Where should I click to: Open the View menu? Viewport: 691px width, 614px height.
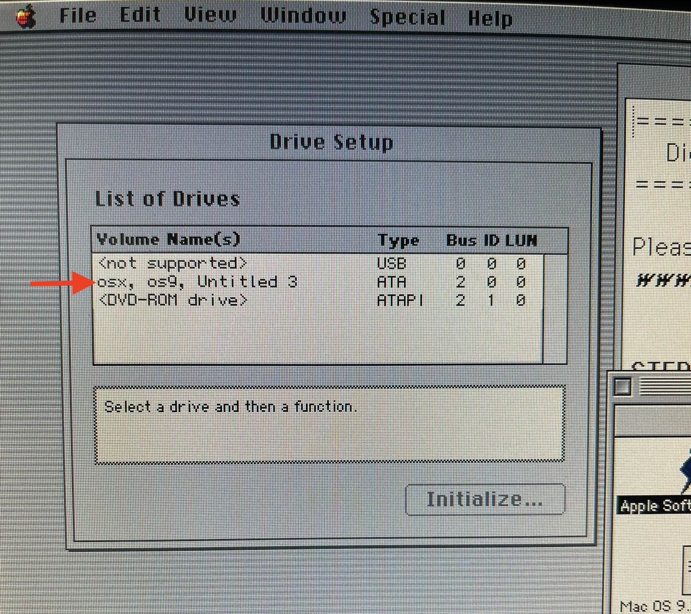point(210,15)
